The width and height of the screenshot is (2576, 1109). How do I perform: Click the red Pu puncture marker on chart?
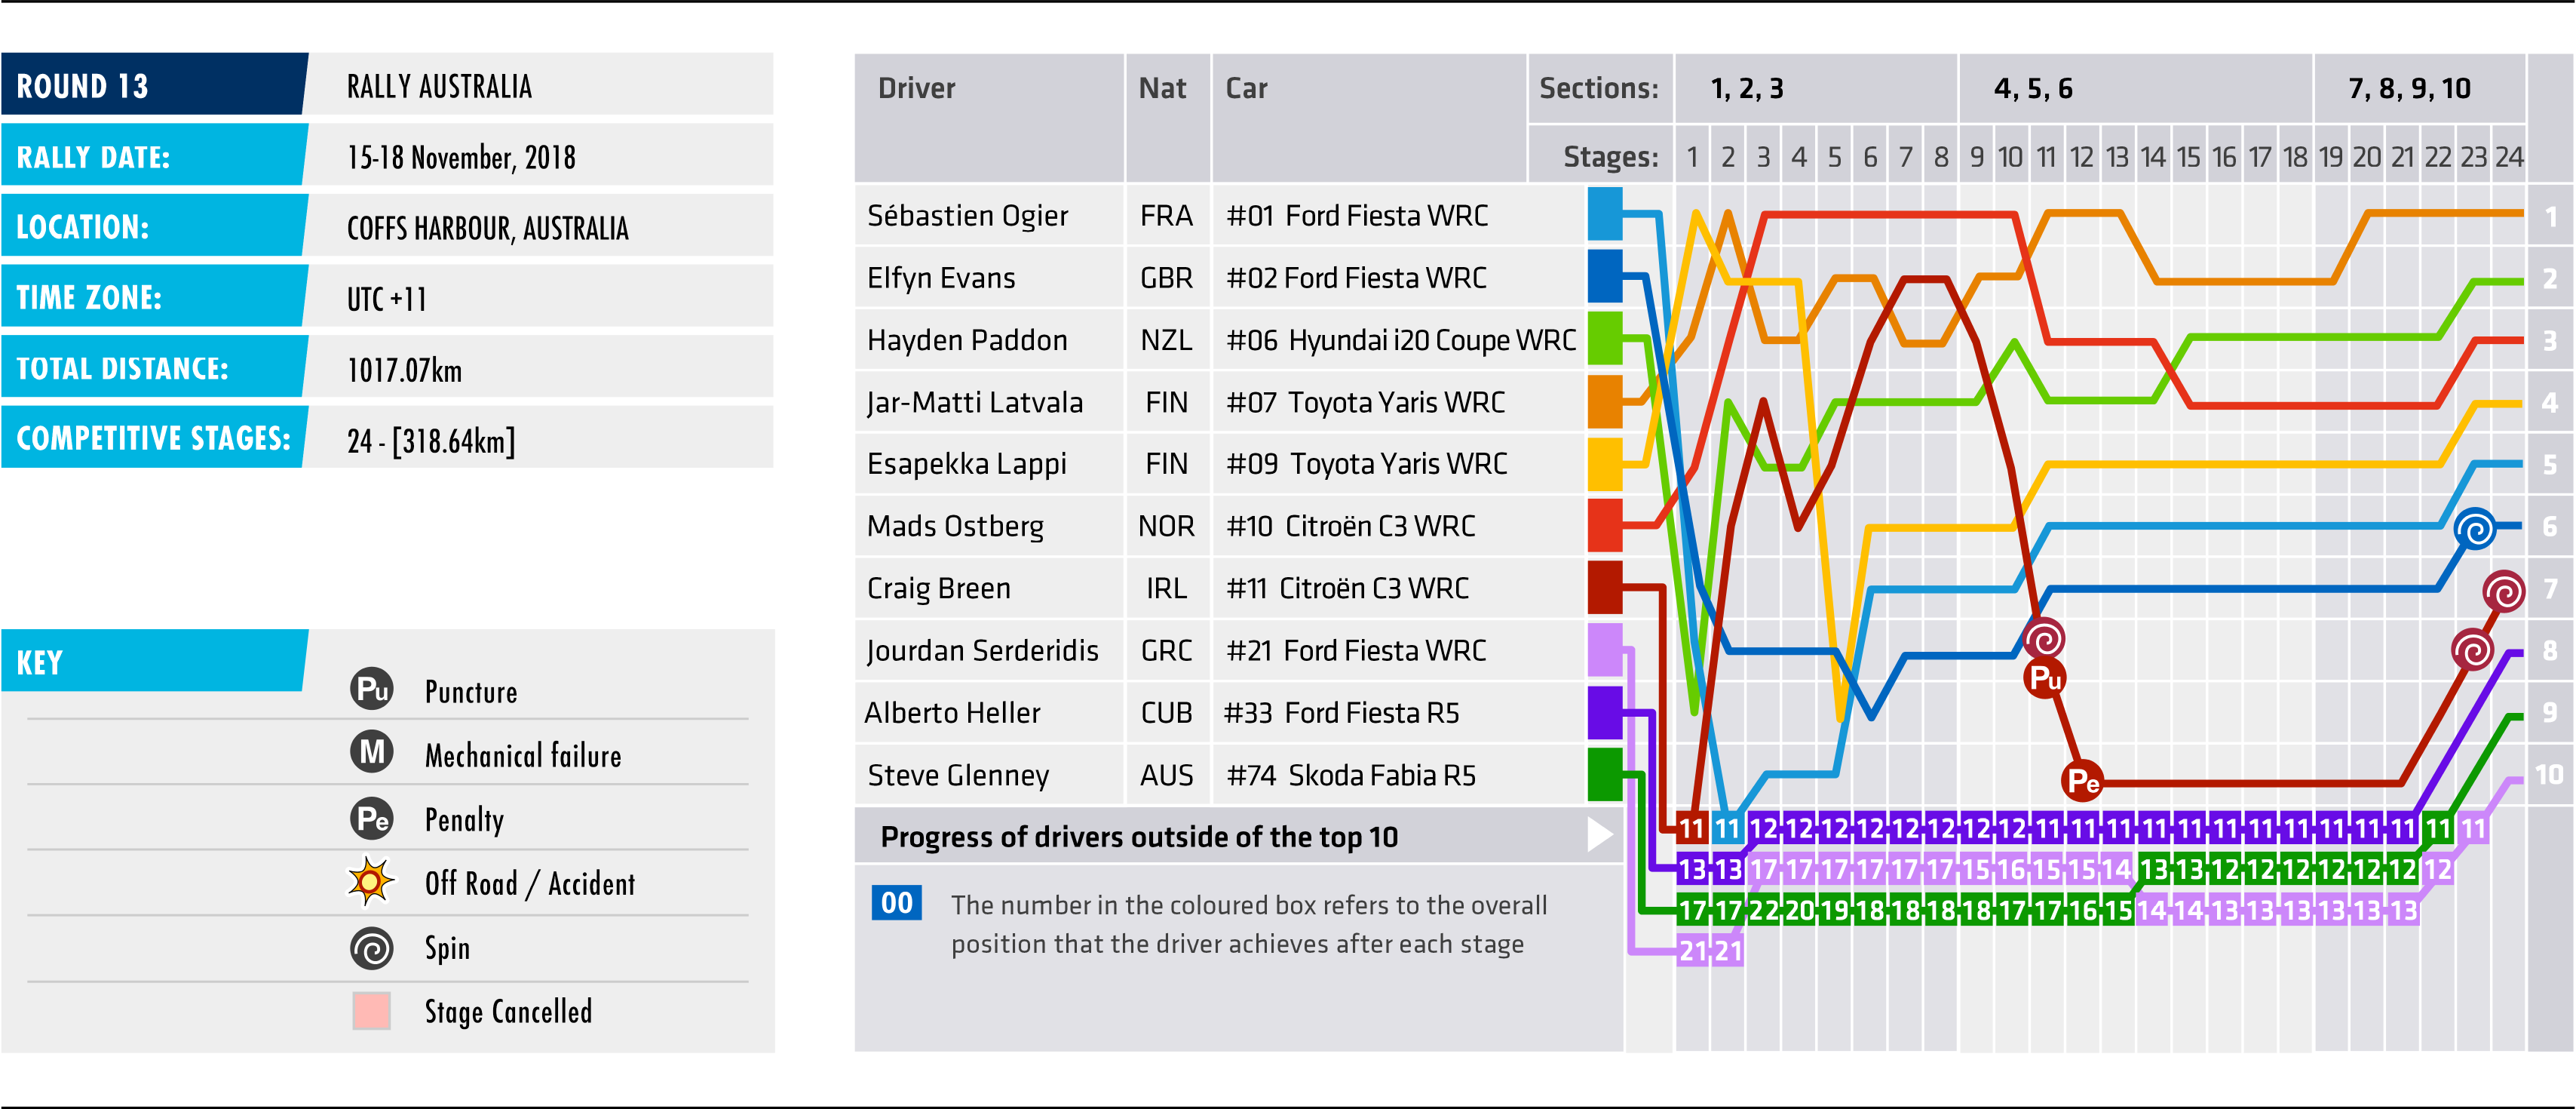click(x=2045, y=679)
